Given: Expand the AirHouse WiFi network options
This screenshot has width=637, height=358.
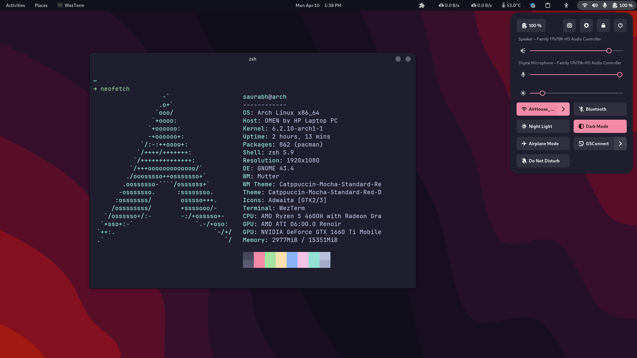Looking at the screenshot, I should click(x=564, y=109).
